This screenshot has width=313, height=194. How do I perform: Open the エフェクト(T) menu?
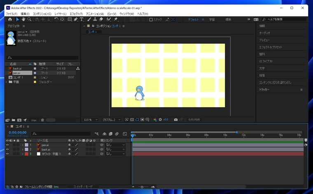click(x=76, y=14)
